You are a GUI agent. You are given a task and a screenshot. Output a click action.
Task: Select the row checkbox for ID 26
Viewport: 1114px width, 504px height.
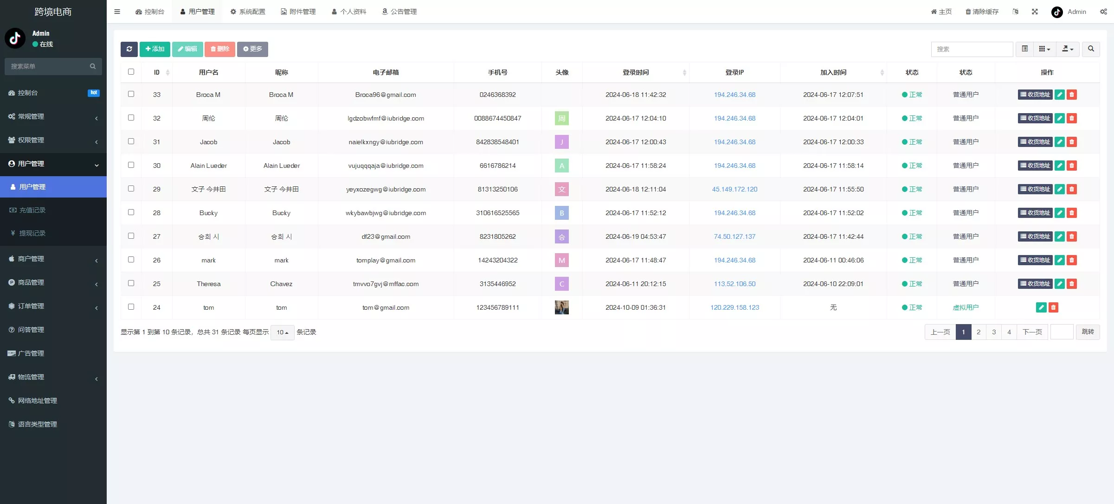coord(131,260)
